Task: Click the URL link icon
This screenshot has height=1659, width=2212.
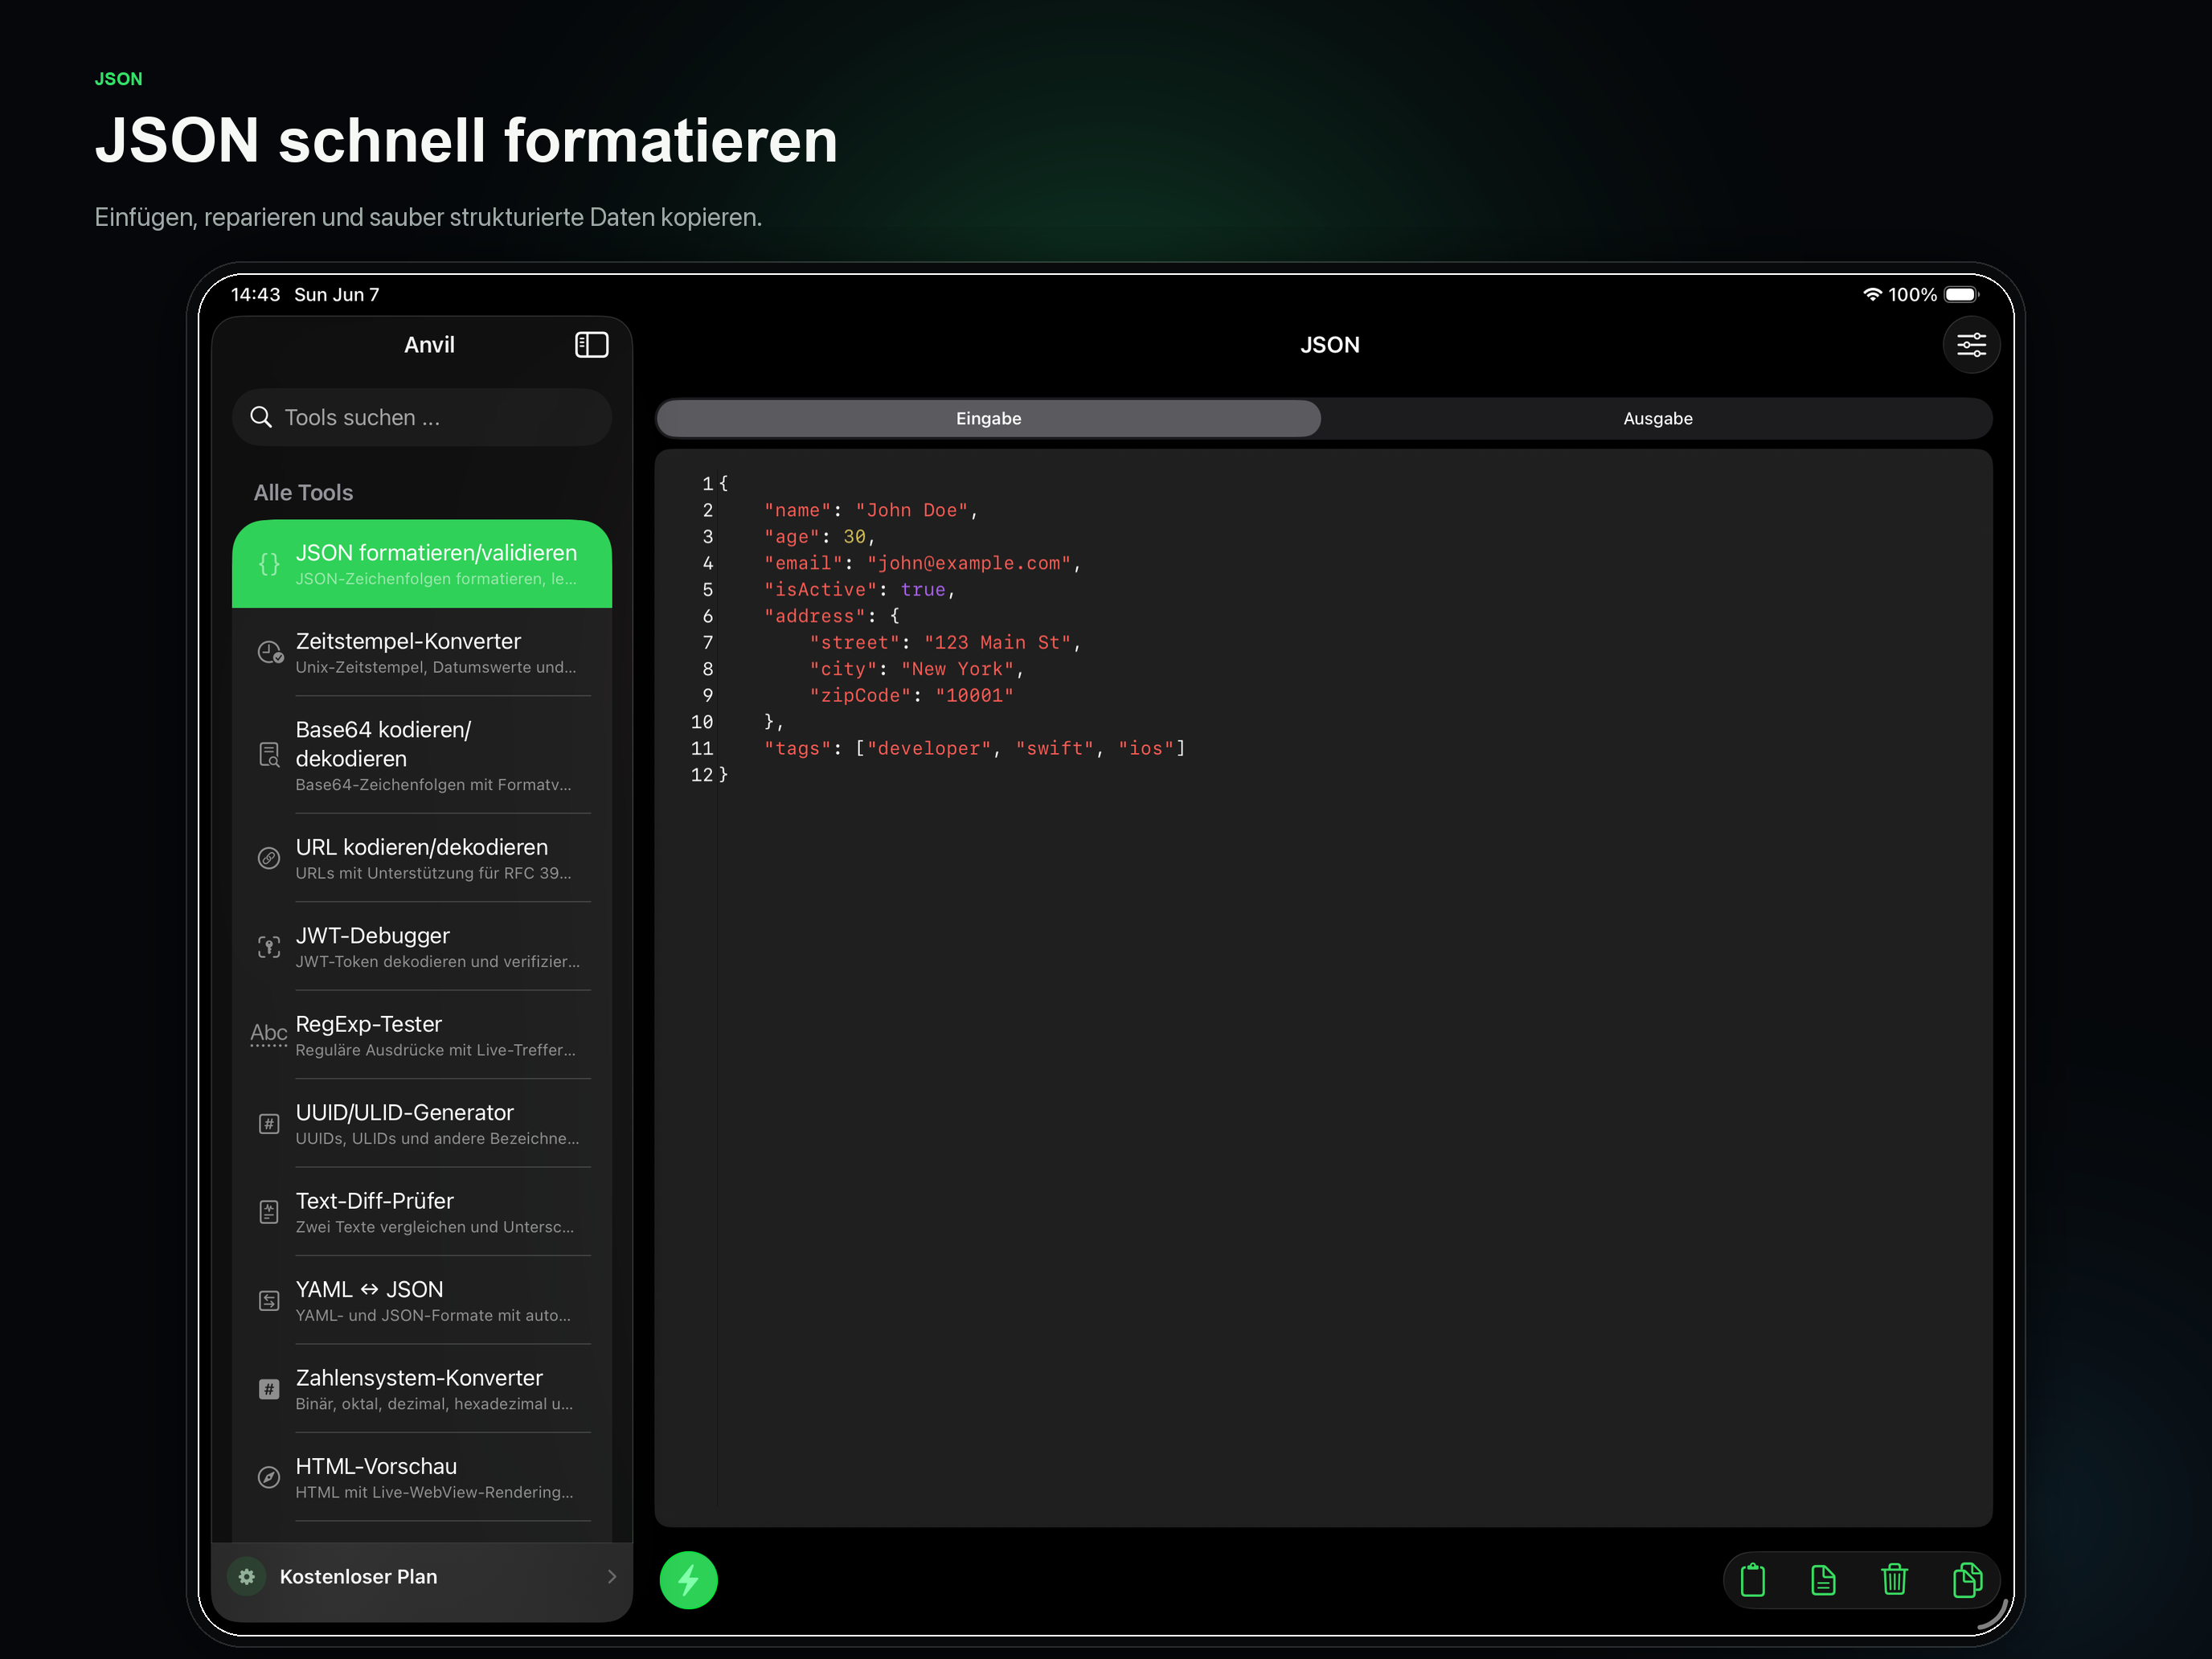Action: (269, 858)
